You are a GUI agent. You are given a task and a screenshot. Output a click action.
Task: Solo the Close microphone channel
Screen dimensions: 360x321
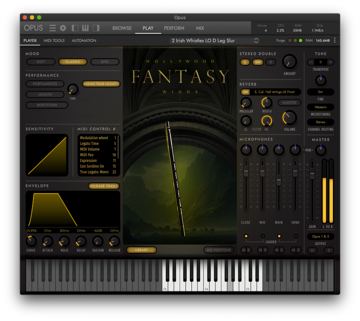(x=248, y=250)
